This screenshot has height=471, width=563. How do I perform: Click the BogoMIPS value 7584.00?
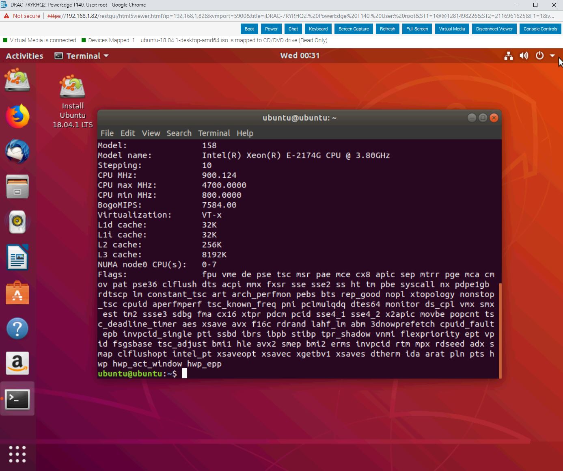pos(219,205)
